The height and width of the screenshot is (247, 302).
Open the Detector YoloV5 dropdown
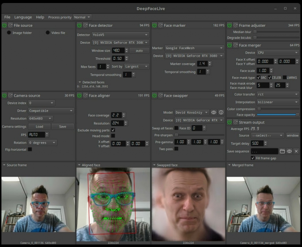point(120,35)
